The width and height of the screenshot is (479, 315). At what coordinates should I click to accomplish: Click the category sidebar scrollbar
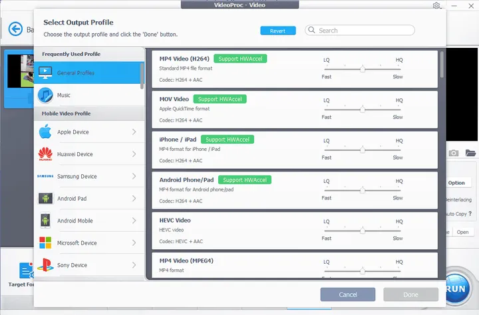[x=142, y=76]
